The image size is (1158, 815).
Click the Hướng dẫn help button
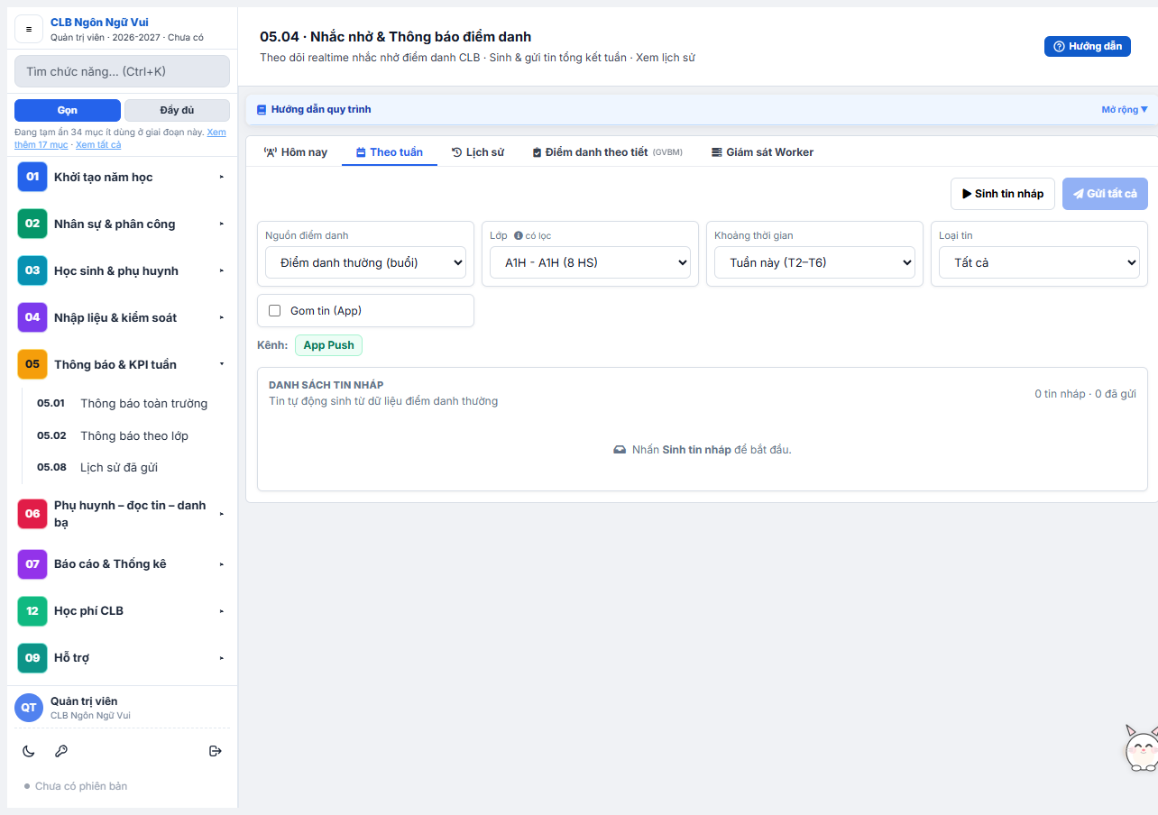pos(1088,46)
